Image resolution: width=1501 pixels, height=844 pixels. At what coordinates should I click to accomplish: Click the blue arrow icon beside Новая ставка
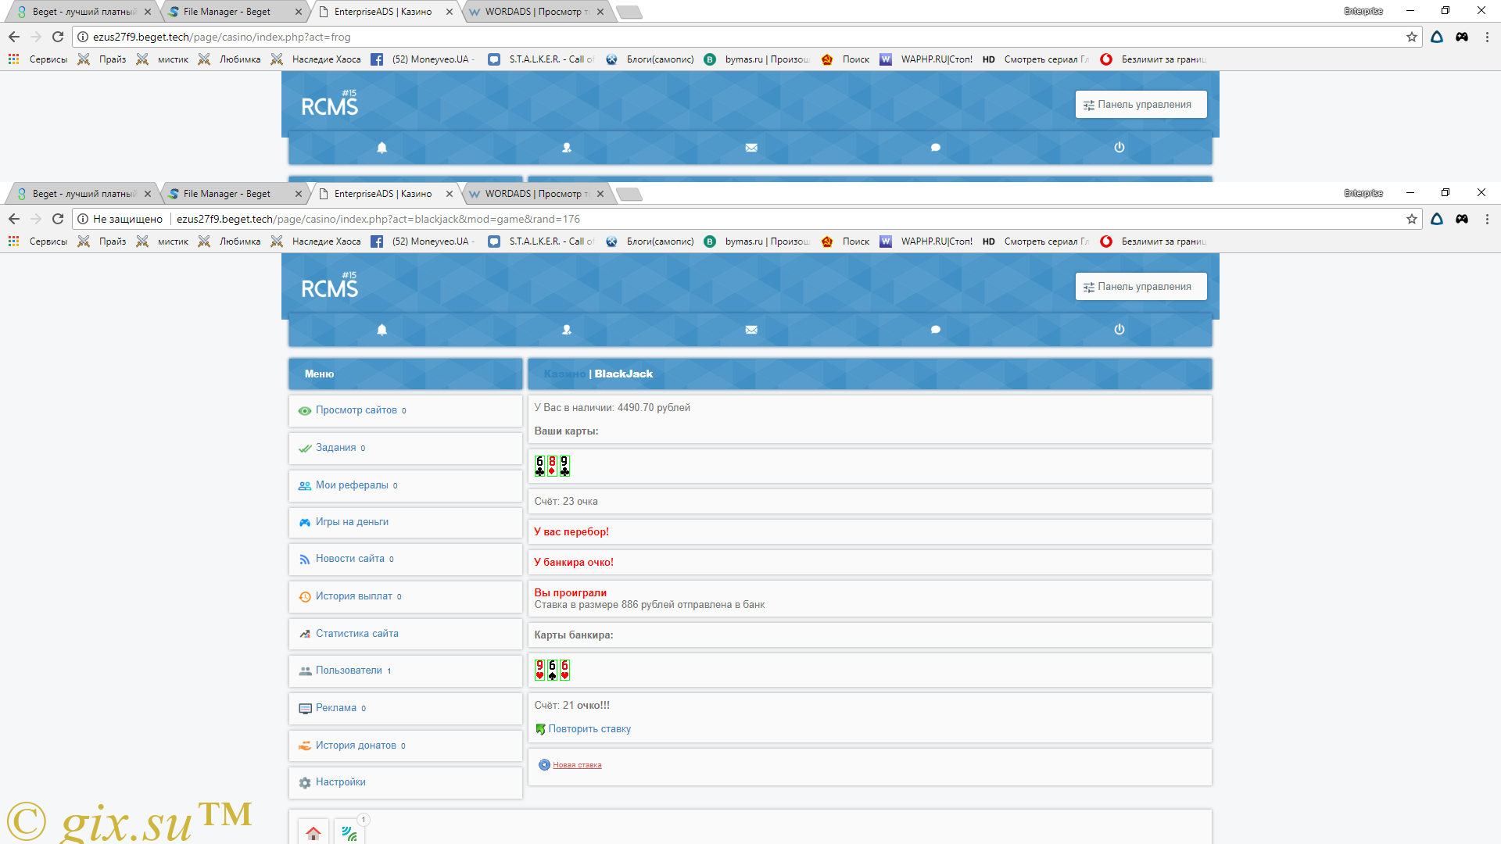click(x=544, y=765)
